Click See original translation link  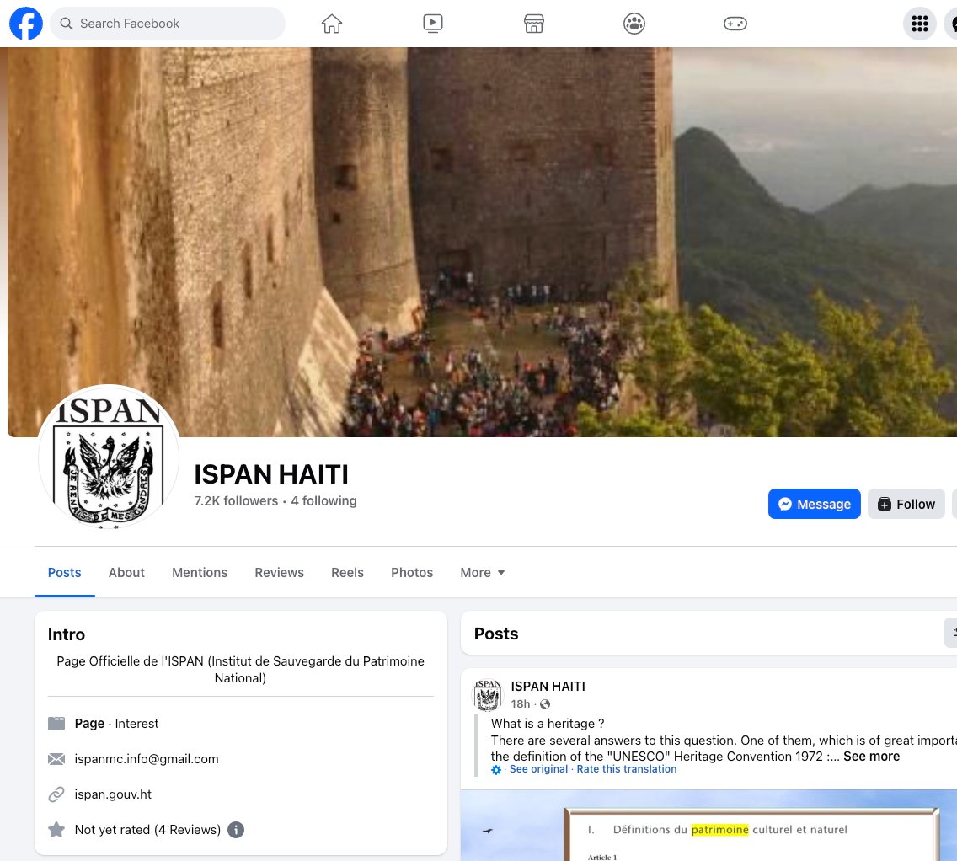tap(538, 769)
